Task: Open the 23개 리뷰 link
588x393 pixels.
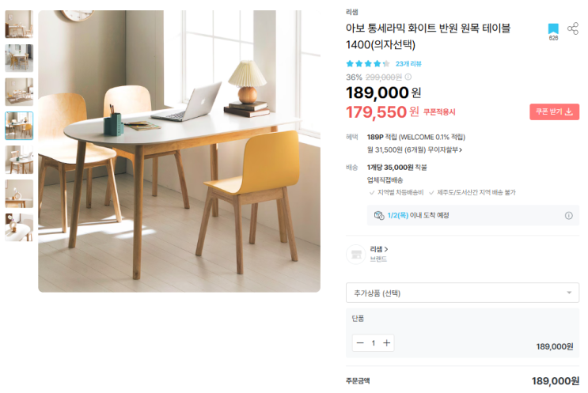Action: (408, 64)
